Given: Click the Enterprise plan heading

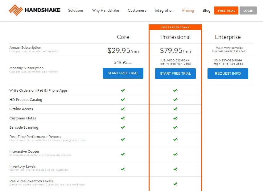Looking at the screenshot, I should [228, 37].
